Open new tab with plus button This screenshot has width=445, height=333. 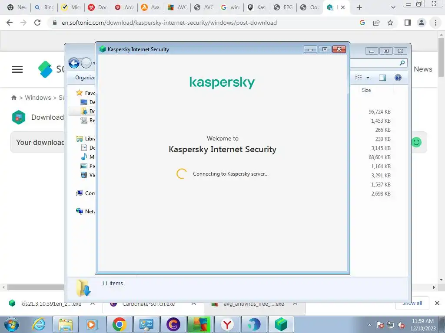(x=359, y=7)
